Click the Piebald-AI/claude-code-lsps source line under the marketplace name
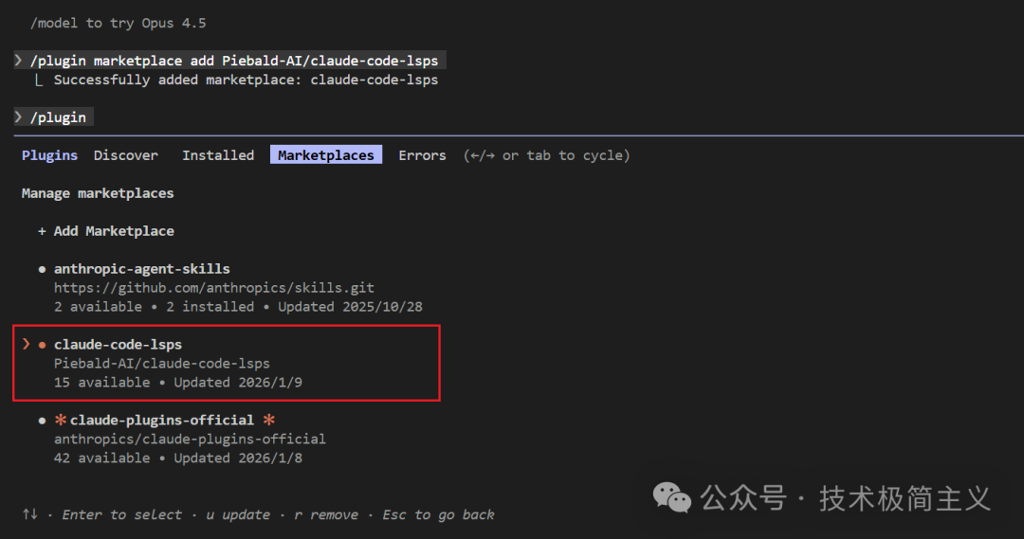This screenshot has width=1024, height=539. click(162, 364)
